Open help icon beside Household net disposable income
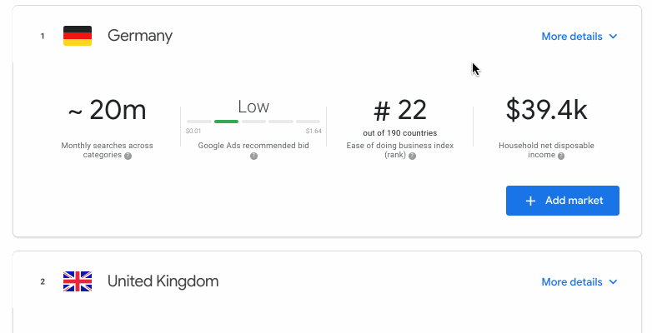 point(561,156)
